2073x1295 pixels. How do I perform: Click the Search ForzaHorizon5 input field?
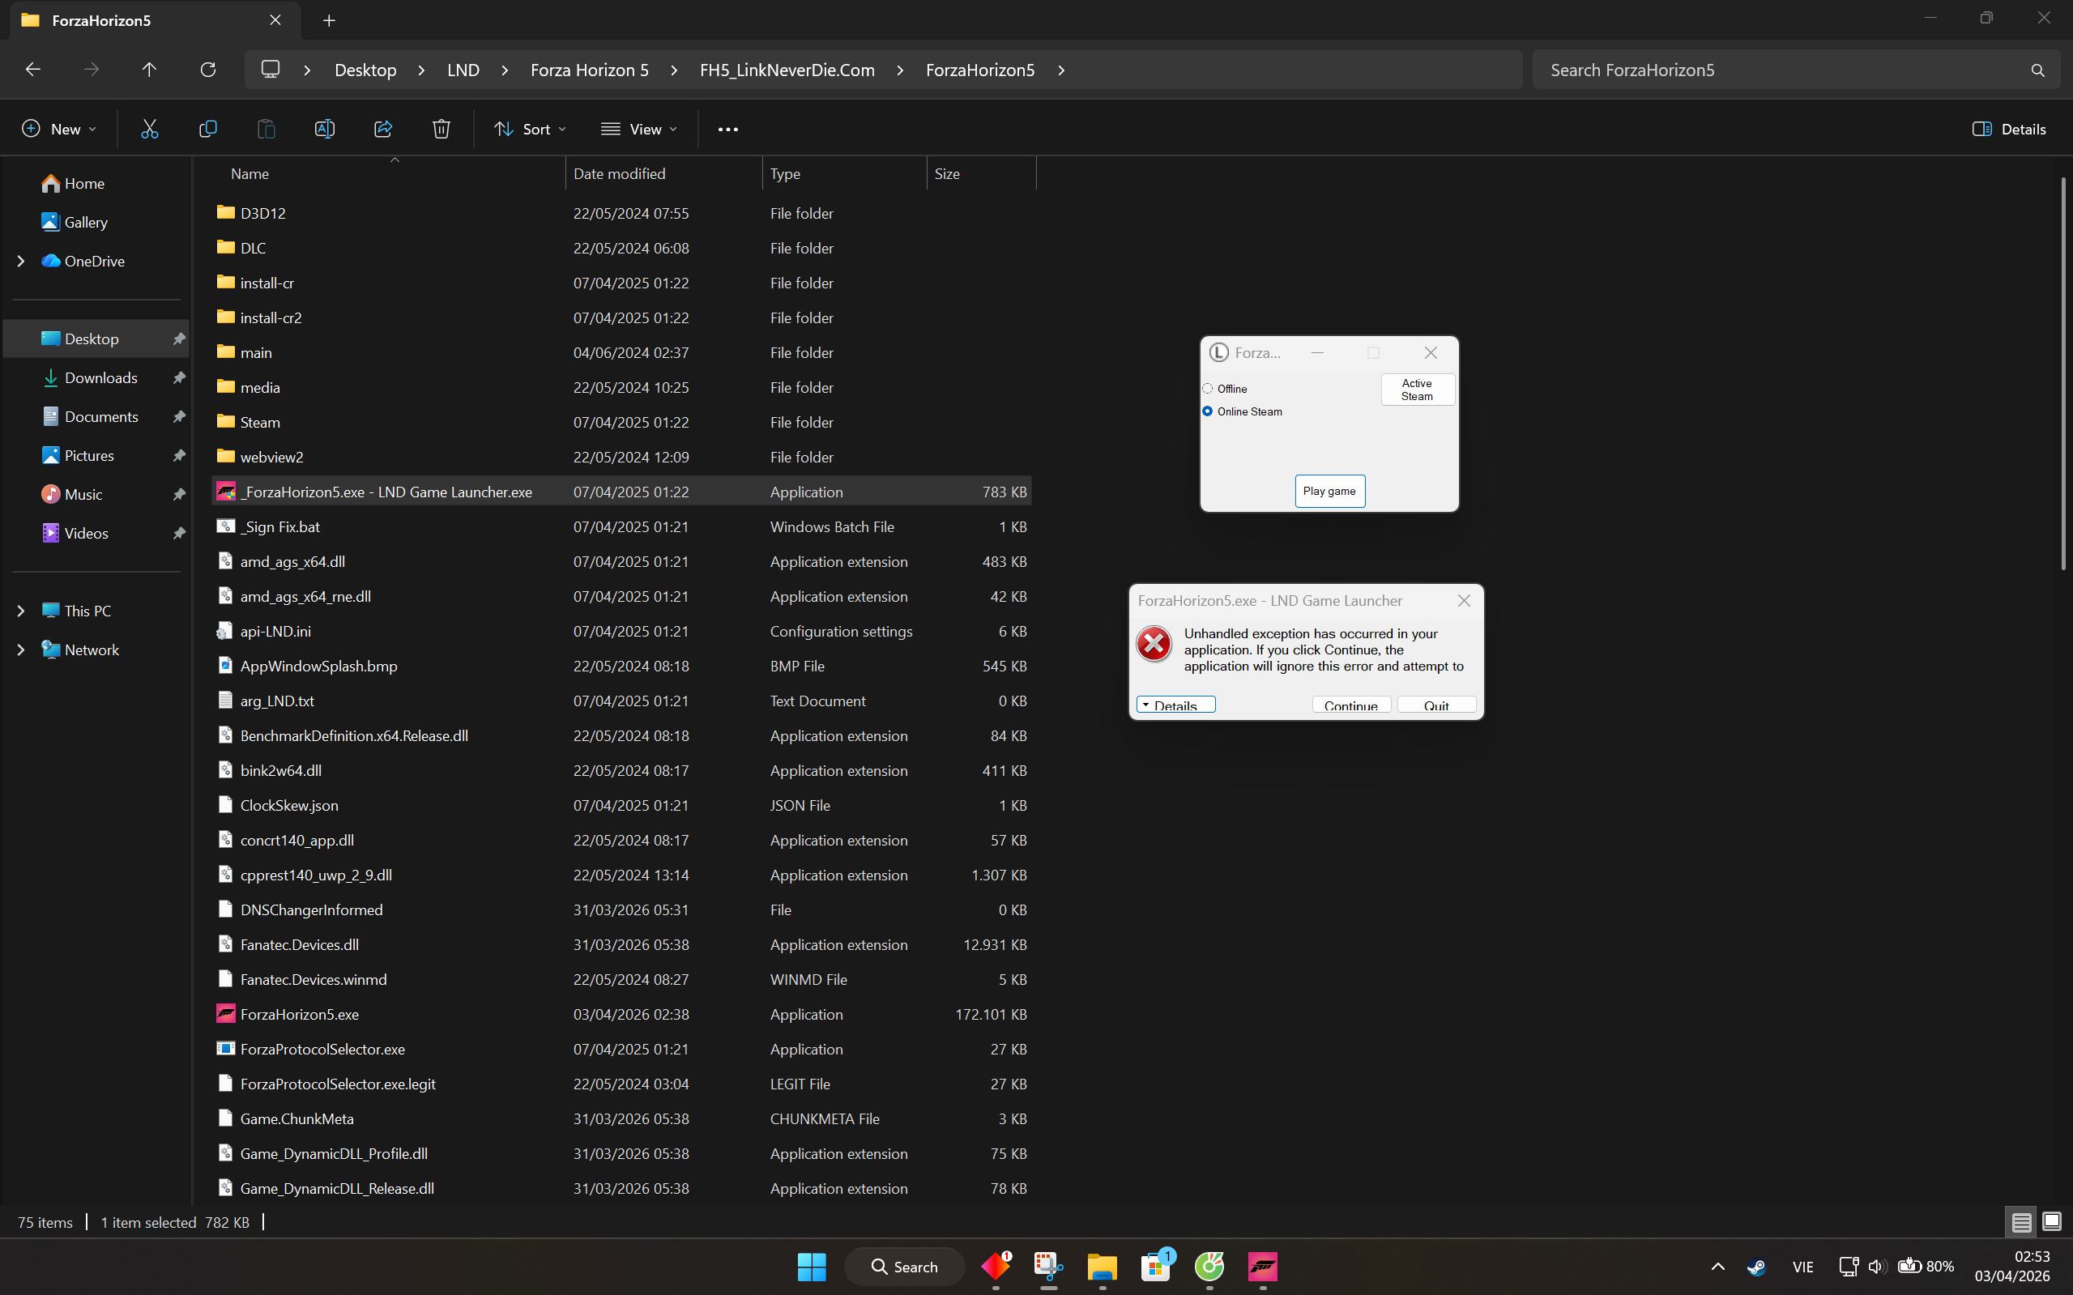[1781, 70]
